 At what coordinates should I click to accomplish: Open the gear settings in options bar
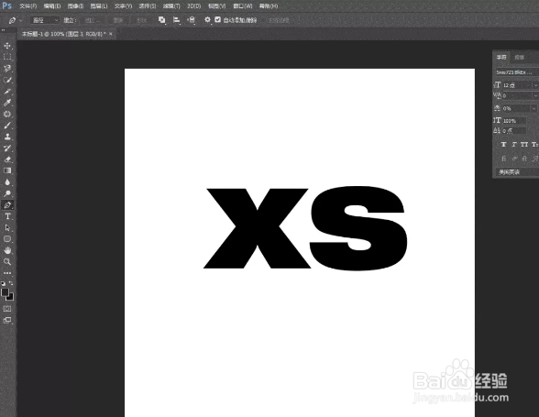click(x=207, y=20)
